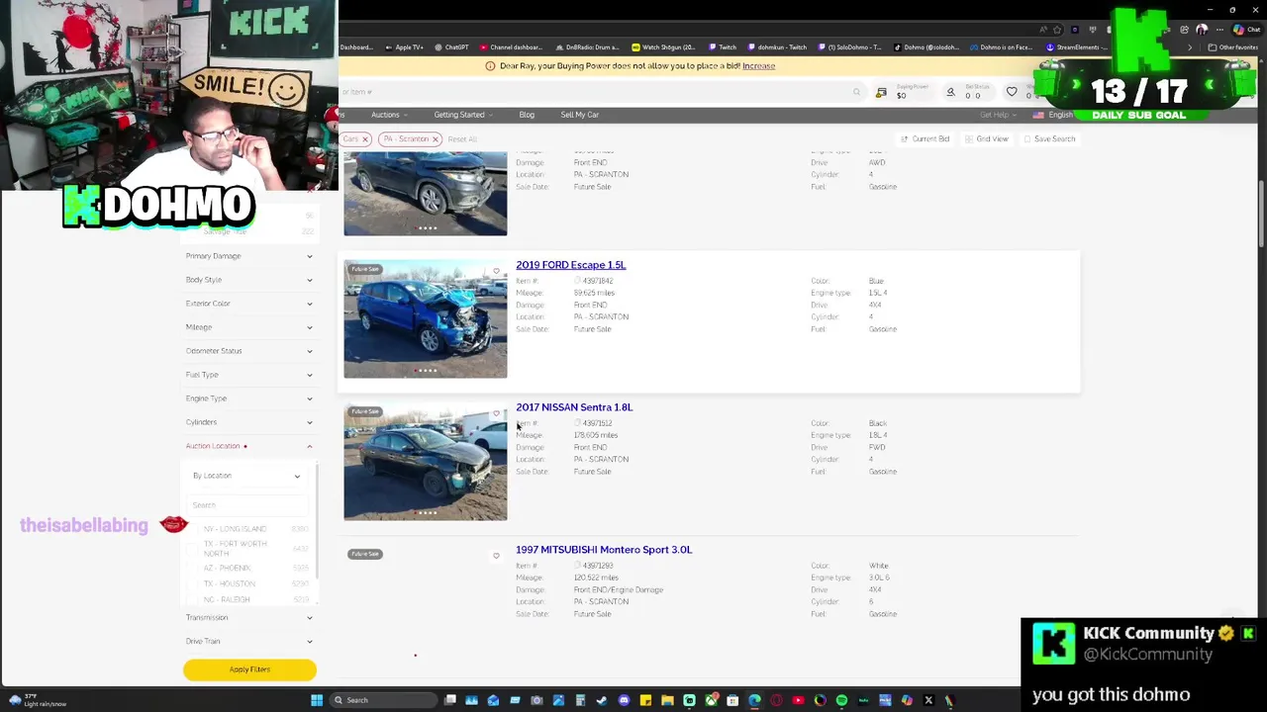Open Discord from the taskbar
Screen dimensions: 1267x712
[x=624, y=700]
